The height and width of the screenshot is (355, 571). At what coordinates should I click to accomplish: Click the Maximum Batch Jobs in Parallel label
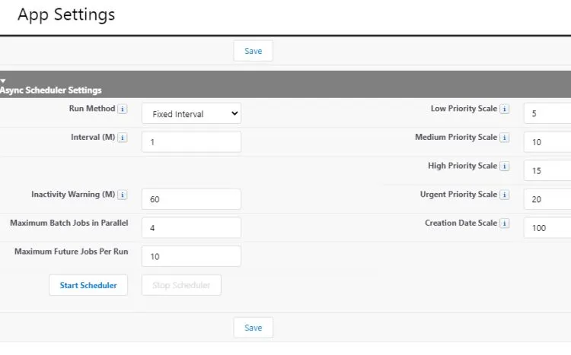[x=69, y=223]
